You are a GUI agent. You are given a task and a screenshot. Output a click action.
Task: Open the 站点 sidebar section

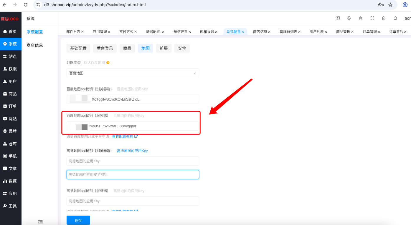11,56
